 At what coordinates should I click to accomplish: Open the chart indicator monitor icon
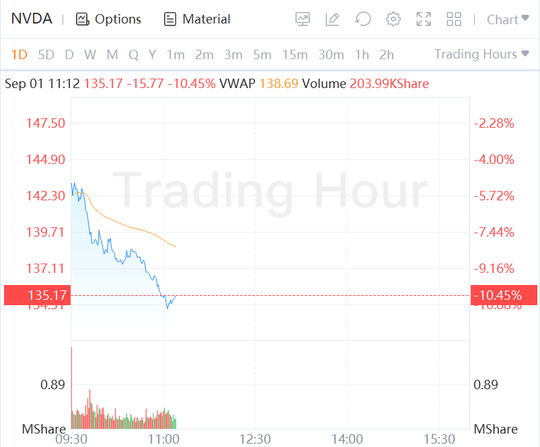pos(303,19)
